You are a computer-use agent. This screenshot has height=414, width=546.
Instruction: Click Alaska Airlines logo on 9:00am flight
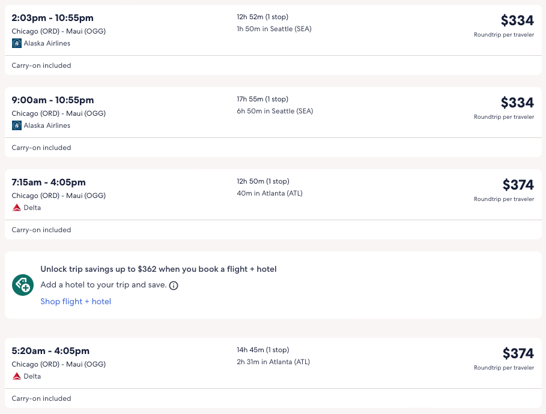17,125
